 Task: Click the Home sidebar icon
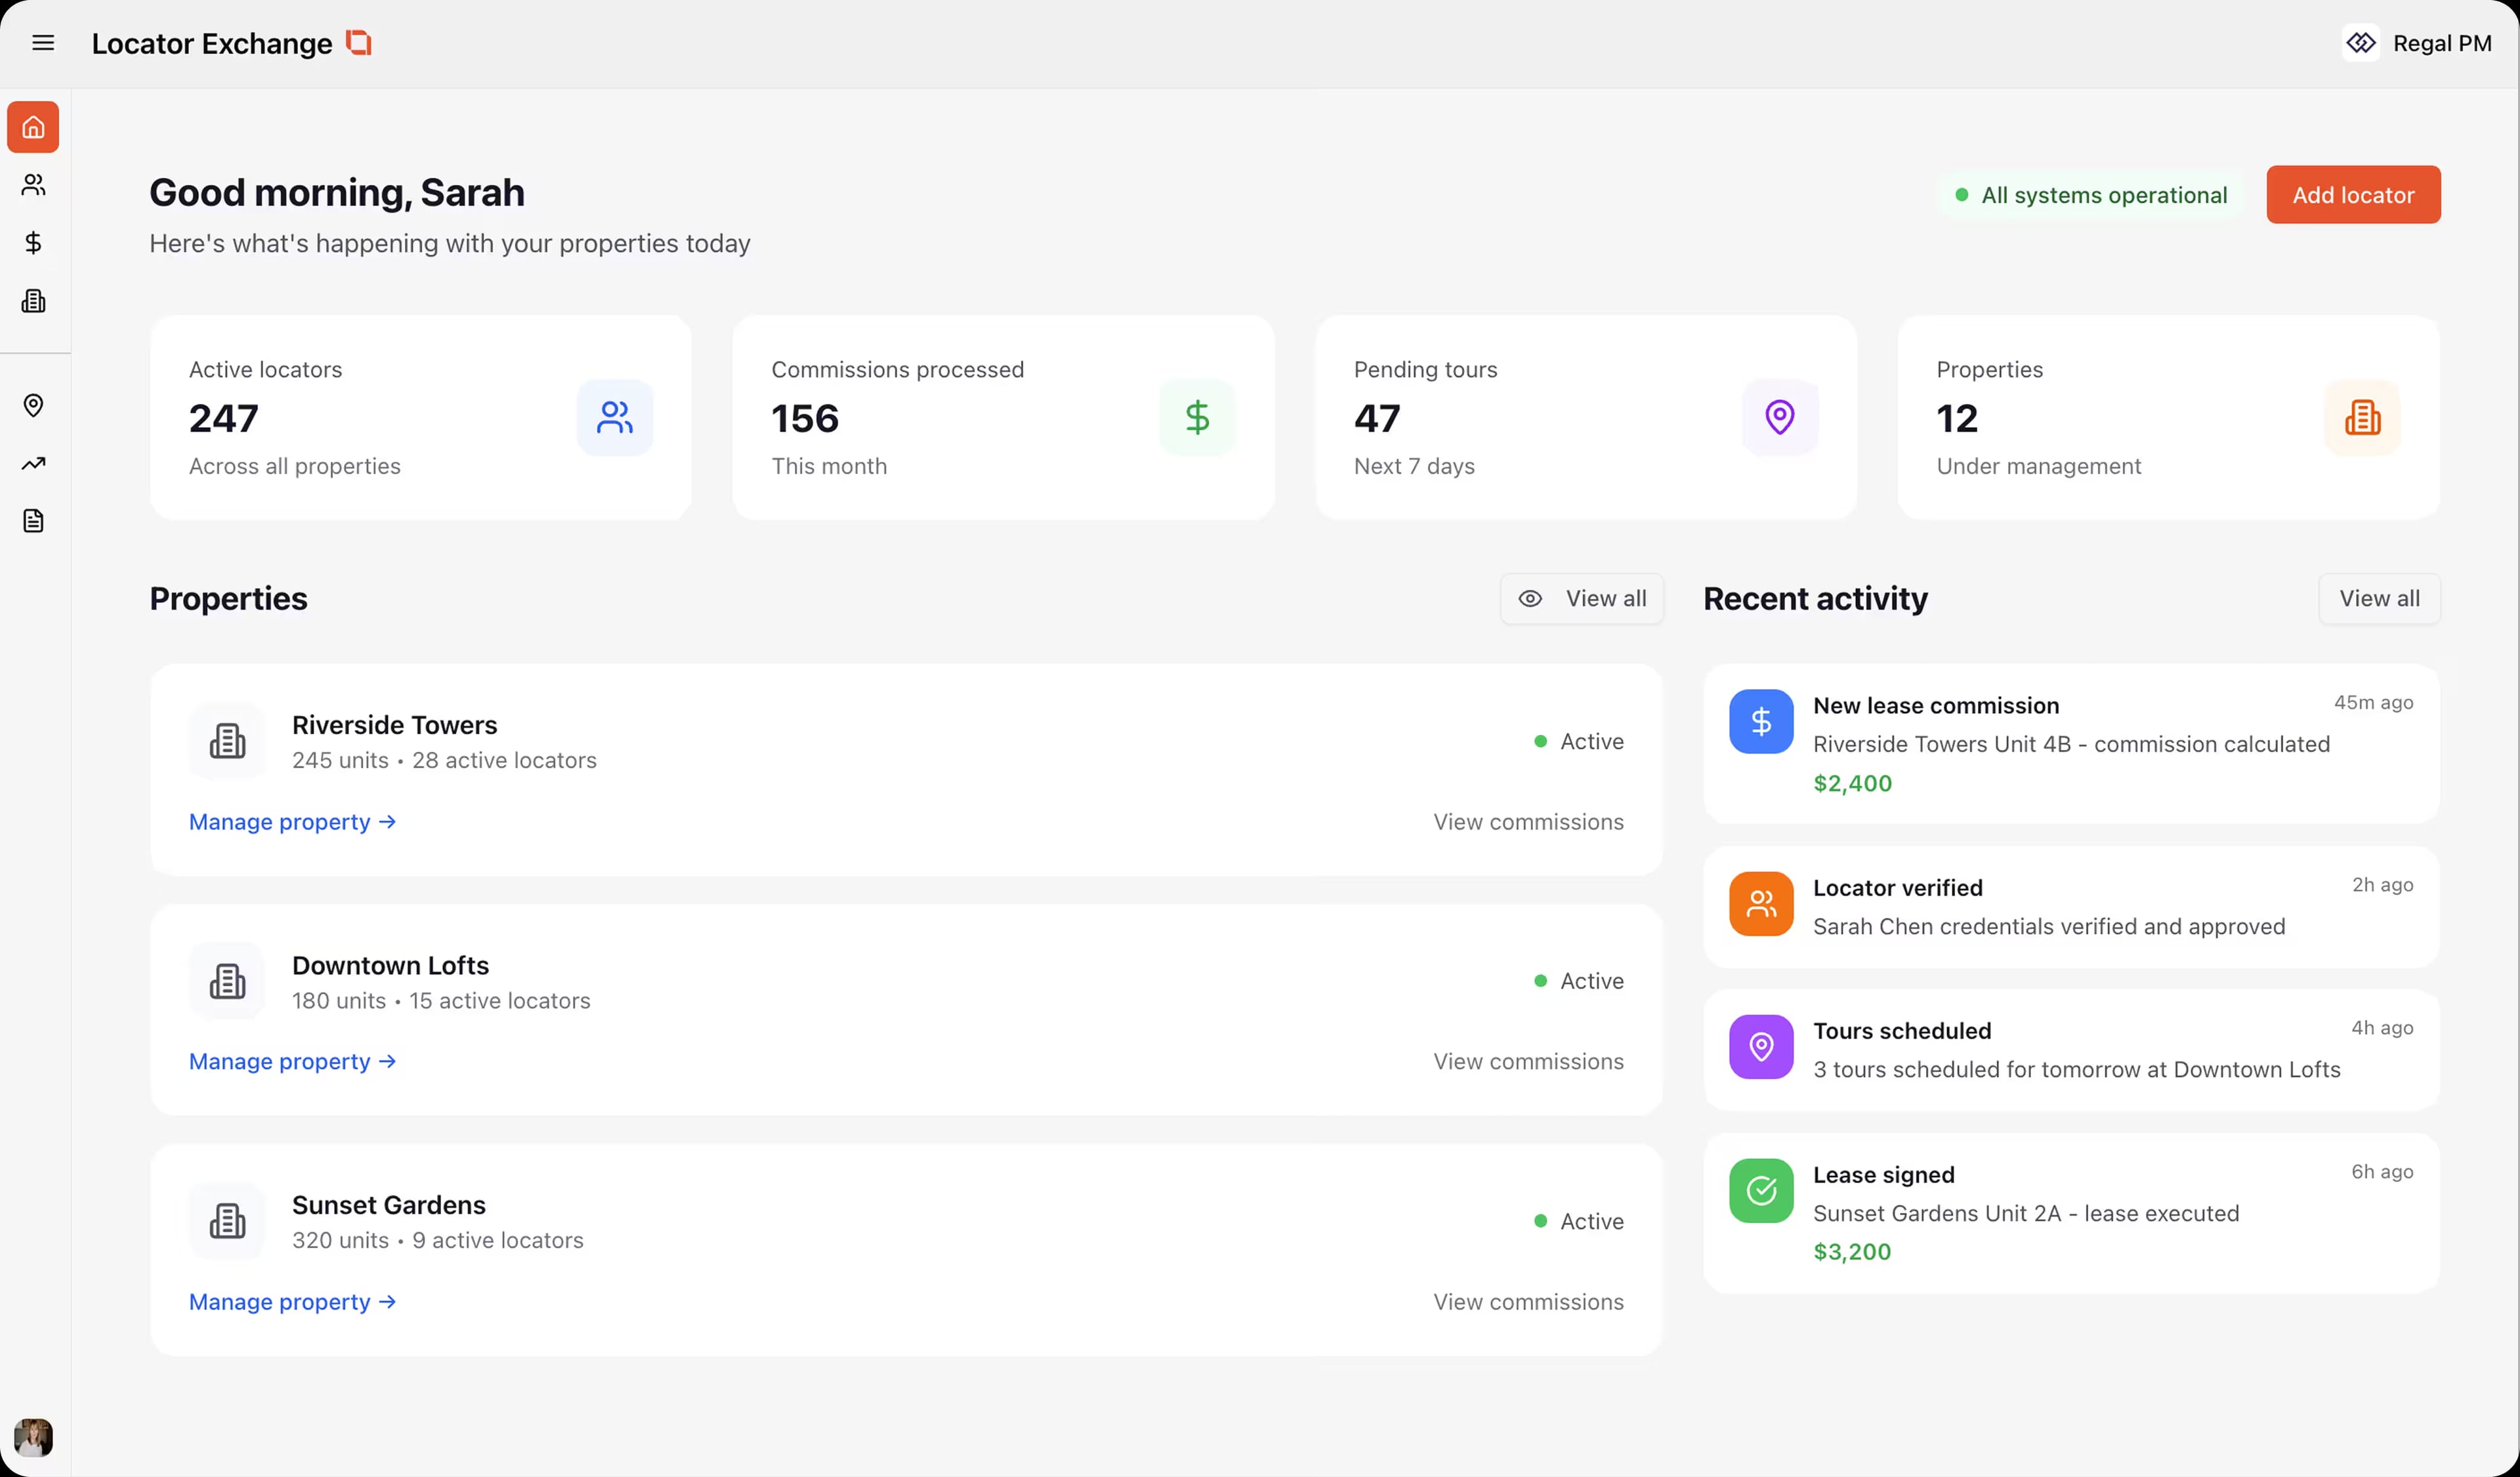click(33, 127)
